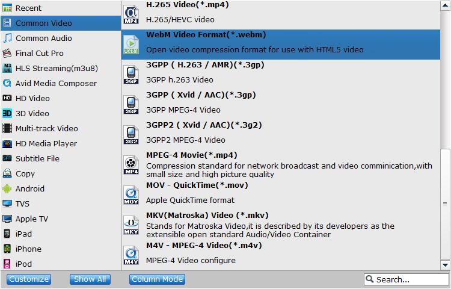The width and height of the screenshot is (451, 289).
Task: Click the Android robot icon
Action: click(x=7, y=188)
